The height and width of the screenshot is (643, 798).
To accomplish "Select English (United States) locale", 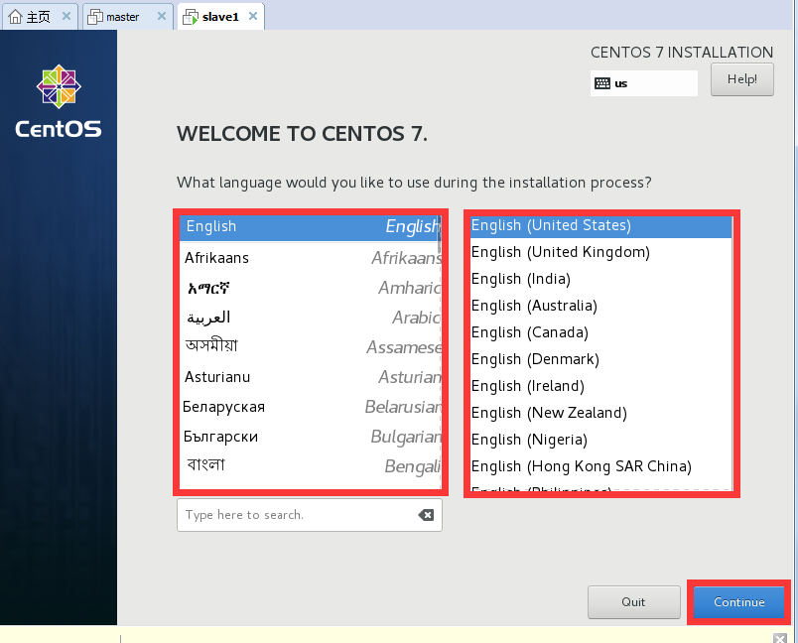I will tap(600, 225).
